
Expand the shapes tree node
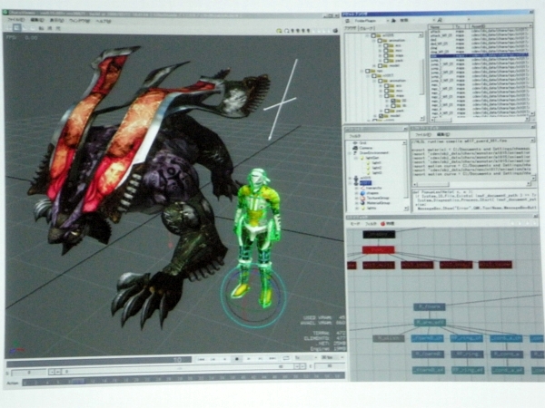356,193
